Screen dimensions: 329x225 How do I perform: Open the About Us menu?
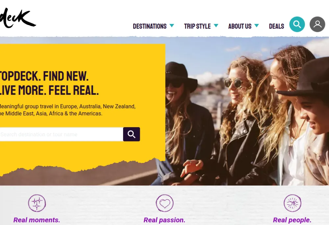coord(240,26)
